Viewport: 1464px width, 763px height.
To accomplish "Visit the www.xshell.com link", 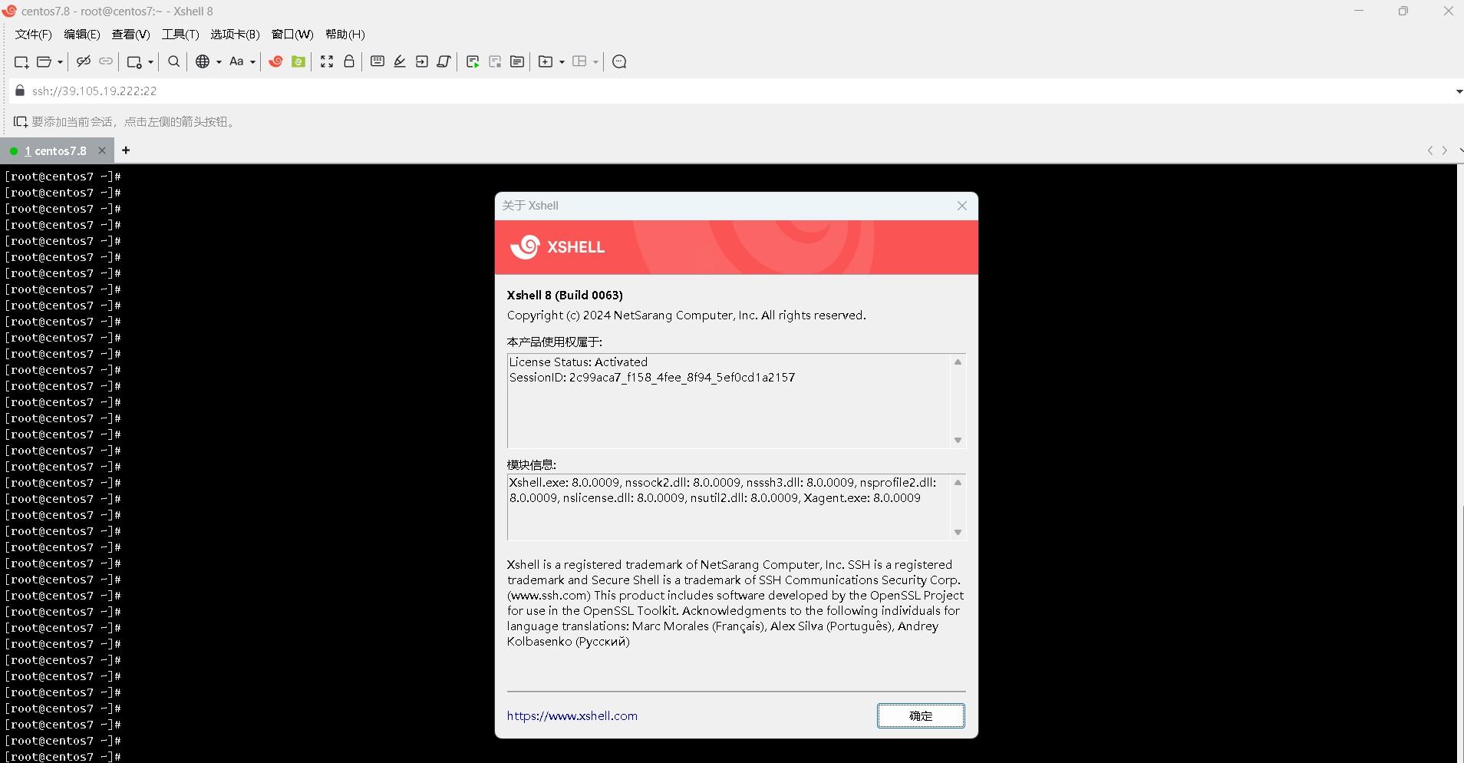I will point(572,715).
